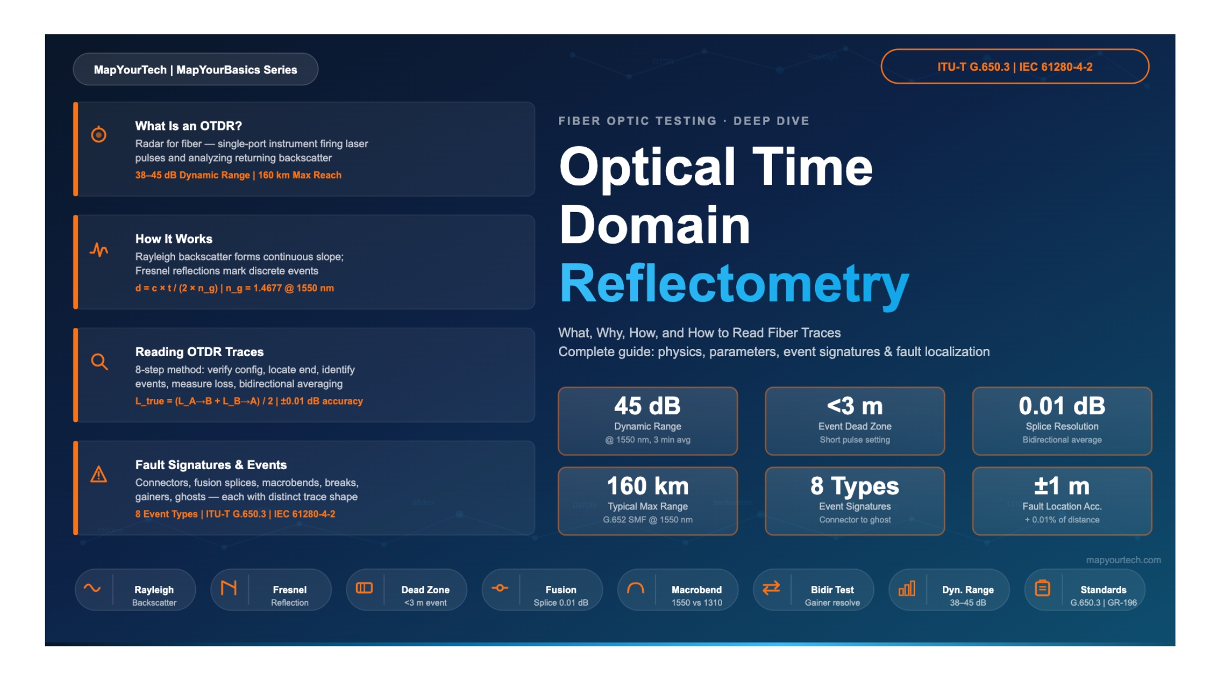Viewport: 1218px width, 685px height.
Task: Select the Macrobend curve icon
Action: (635, 589)
